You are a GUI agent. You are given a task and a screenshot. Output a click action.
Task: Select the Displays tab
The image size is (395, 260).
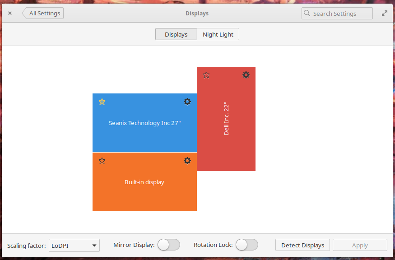pyautogui.click(x=176, y=34)
